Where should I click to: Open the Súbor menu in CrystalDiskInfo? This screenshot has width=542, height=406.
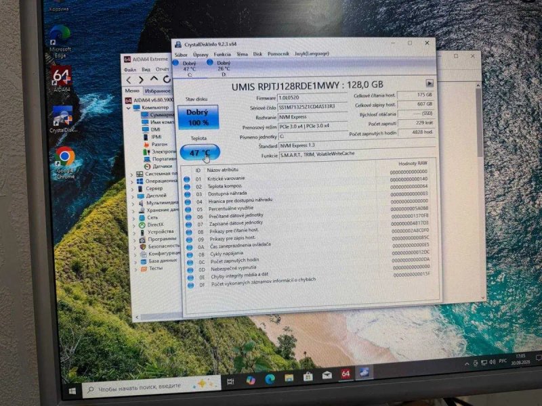coord(181,55)
